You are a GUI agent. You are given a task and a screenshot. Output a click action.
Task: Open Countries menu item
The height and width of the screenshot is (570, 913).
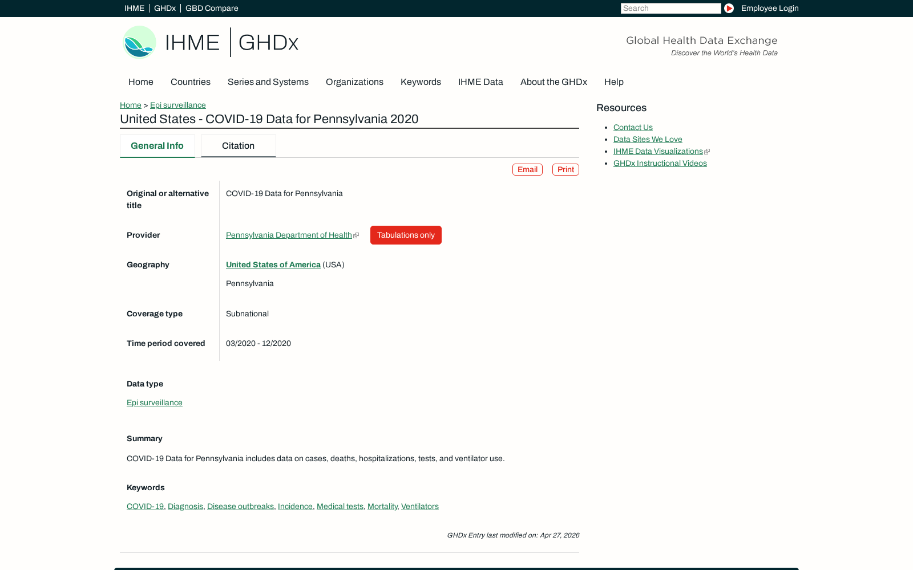(x=191, y=82)
